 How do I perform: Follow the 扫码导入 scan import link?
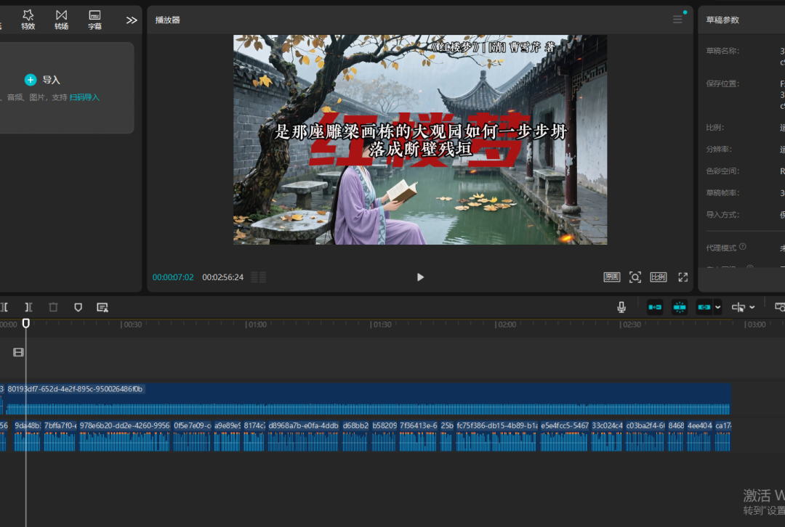pyautogui.click(x=84, y=97)
